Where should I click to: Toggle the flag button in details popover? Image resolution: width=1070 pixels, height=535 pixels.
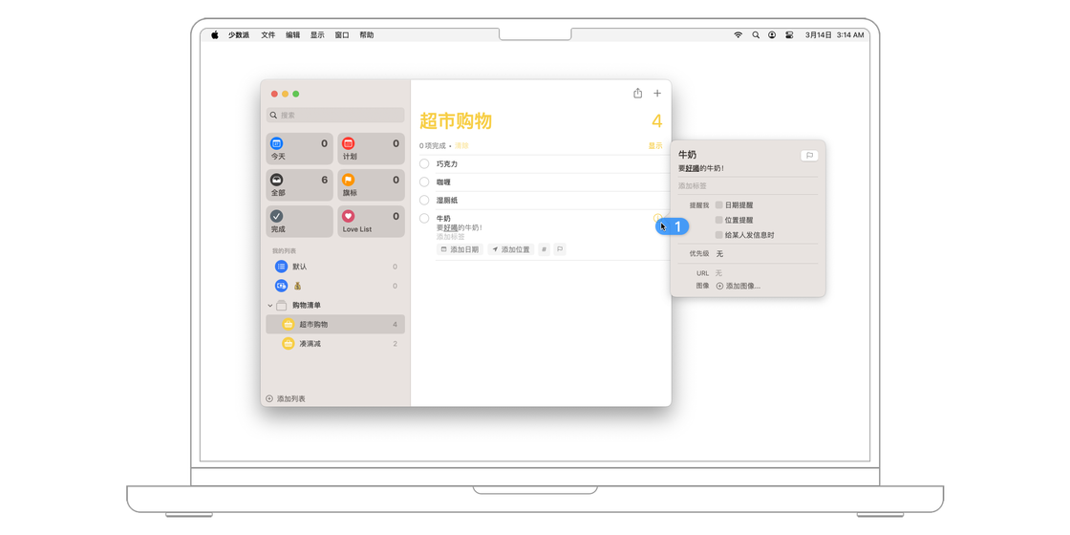(809, 156)
